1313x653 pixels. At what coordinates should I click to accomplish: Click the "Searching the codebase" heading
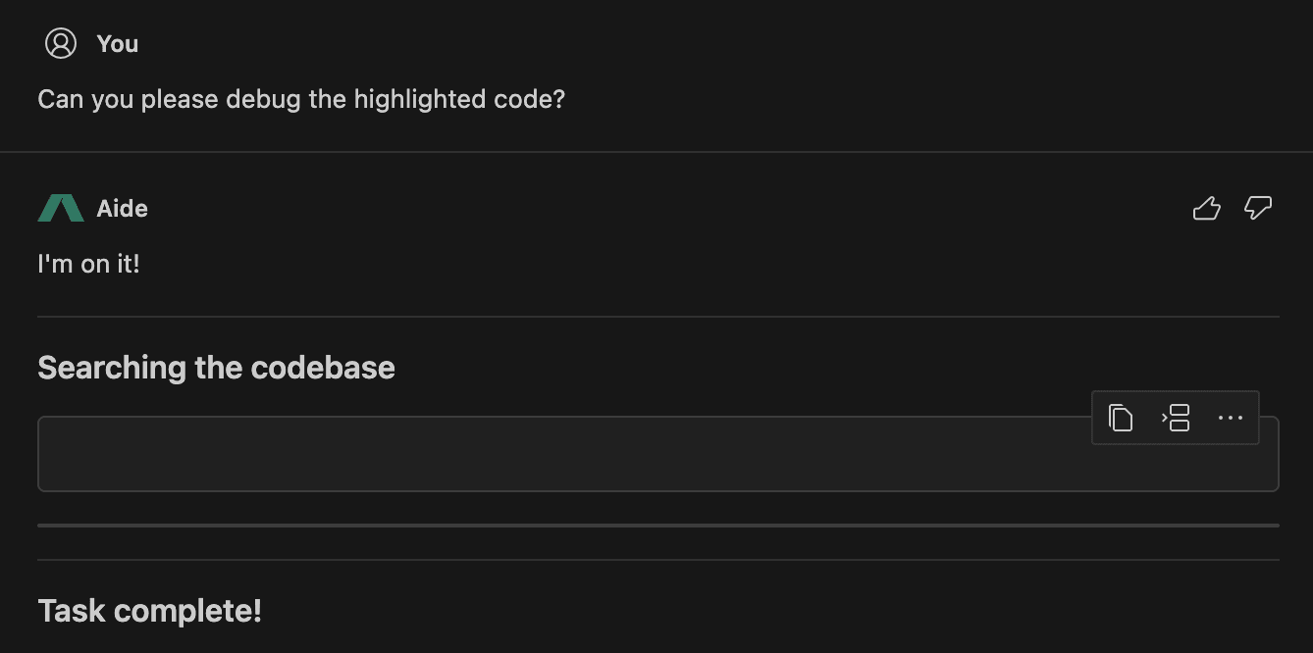click(216, 368)
